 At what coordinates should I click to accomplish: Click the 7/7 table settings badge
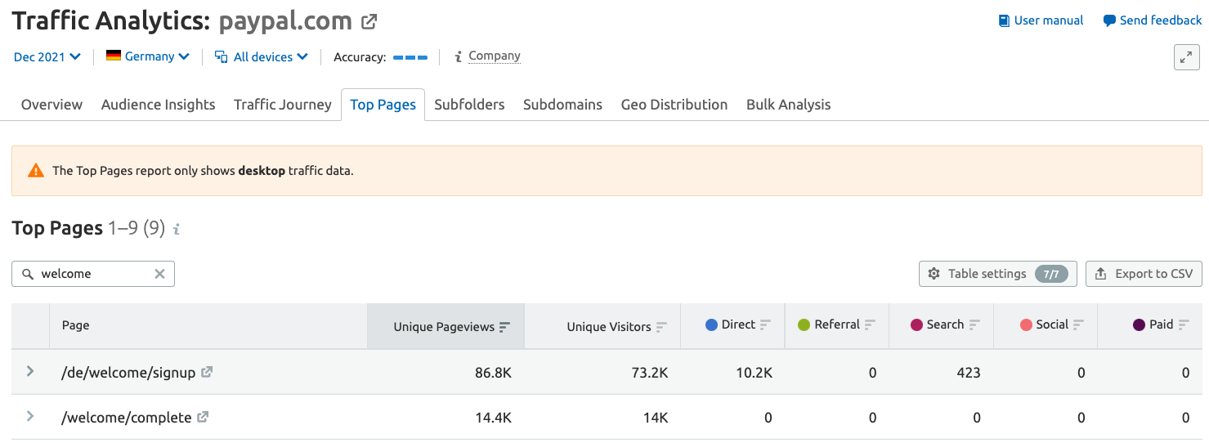[x=1051, y=274]
